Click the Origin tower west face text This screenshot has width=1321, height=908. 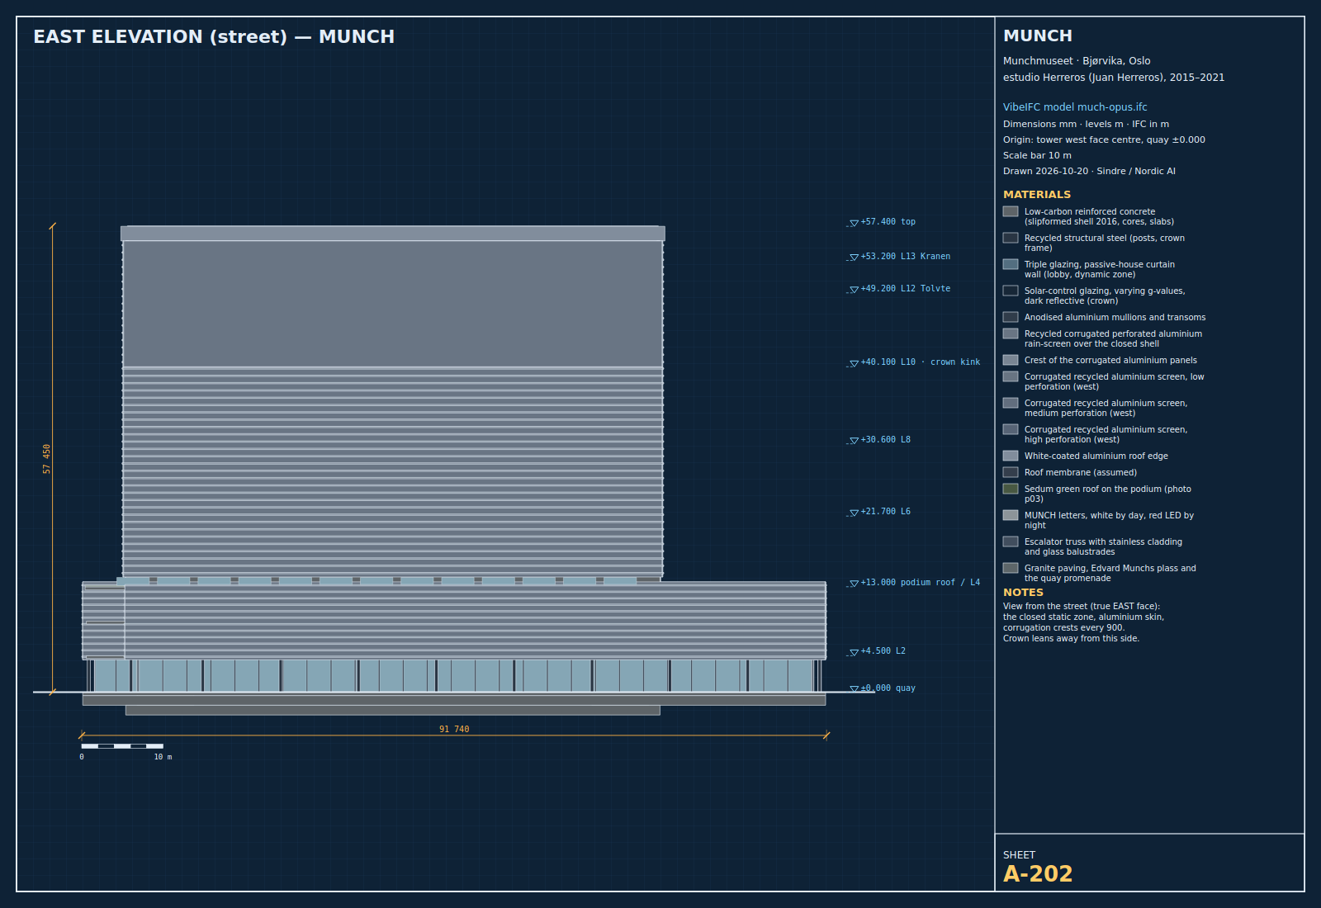tap(1104, 140)
